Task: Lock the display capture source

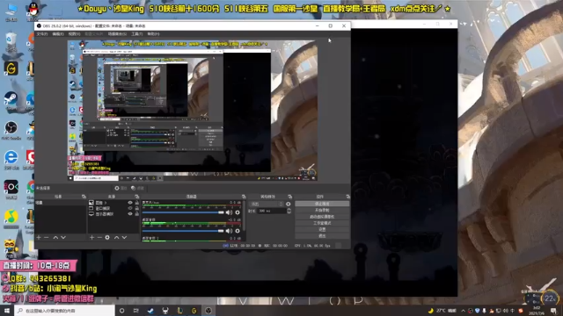Action: pos(137,214)
